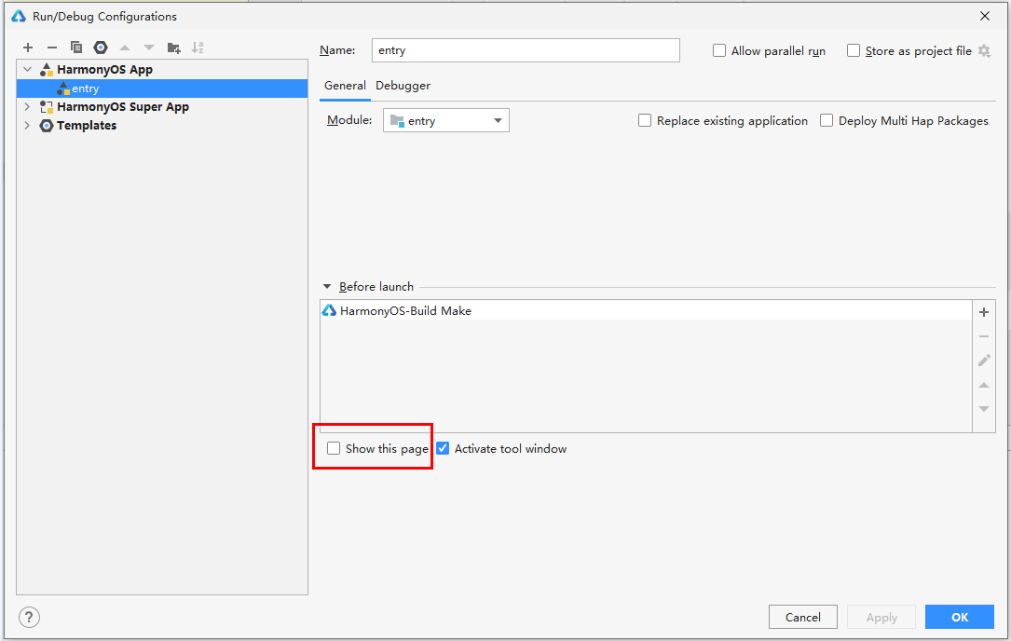Move configuration down in the tree toolbar
The height and width of the screenshot is (641, 1011).
point(149,48)
